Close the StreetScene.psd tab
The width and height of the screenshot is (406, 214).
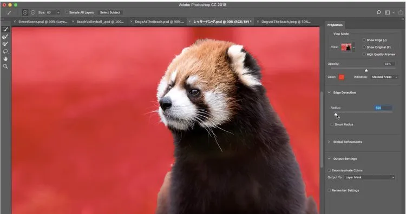(x=15, y=22)
